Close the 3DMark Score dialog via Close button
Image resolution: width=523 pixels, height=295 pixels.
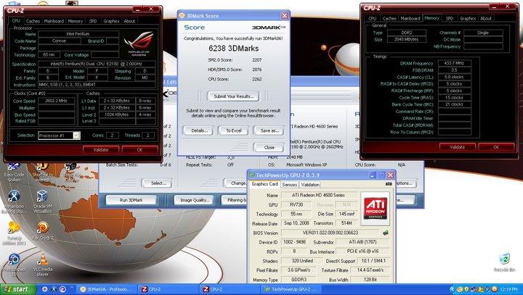pyautogui.click(x=269, y=147)
